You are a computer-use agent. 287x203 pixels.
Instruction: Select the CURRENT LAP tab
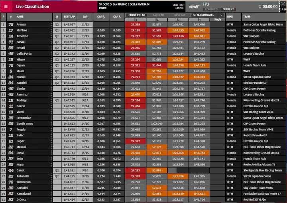tap(137, 15)
